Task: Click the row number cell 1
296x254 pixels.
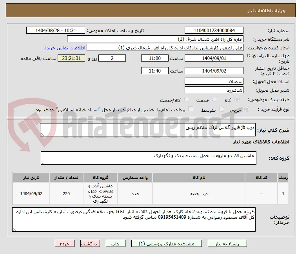Action: click(283, 194)
